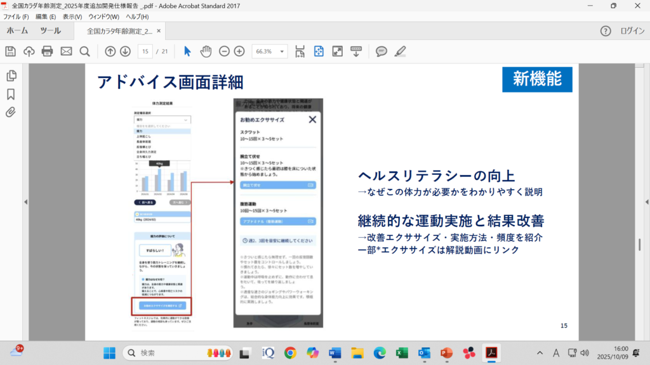Open the ファイル(F) menu
This screenshot has width=650, height=365.
tap(17, 16)
